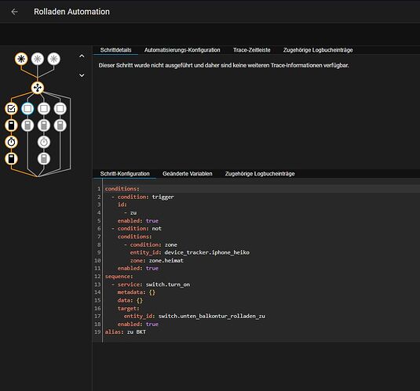The image size is (420, 391).
Task: Click the 'alias: zu BKT' line
Action: [x=125, y=332]
